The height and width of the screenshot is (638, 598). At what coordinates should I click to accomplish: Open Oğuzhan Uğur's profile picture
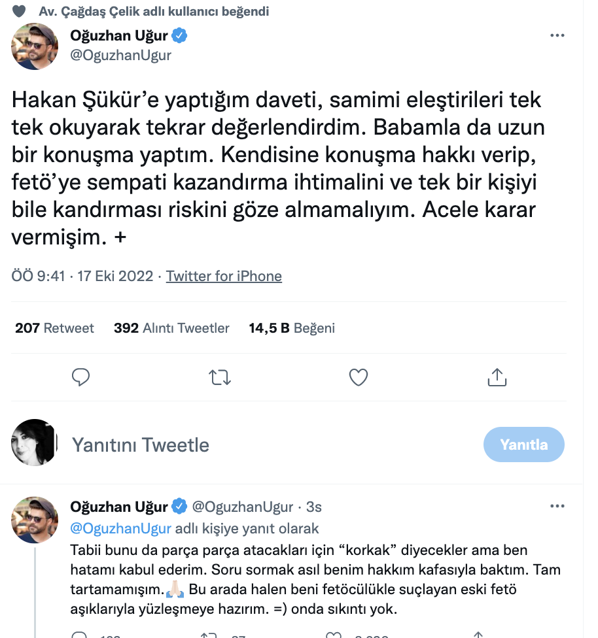(35, 46)
